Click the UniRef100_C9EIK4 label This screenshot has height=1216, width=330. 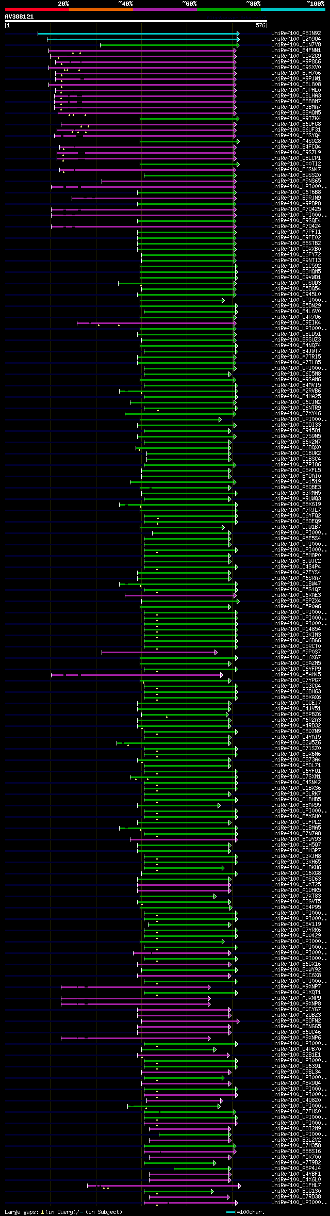296,323
